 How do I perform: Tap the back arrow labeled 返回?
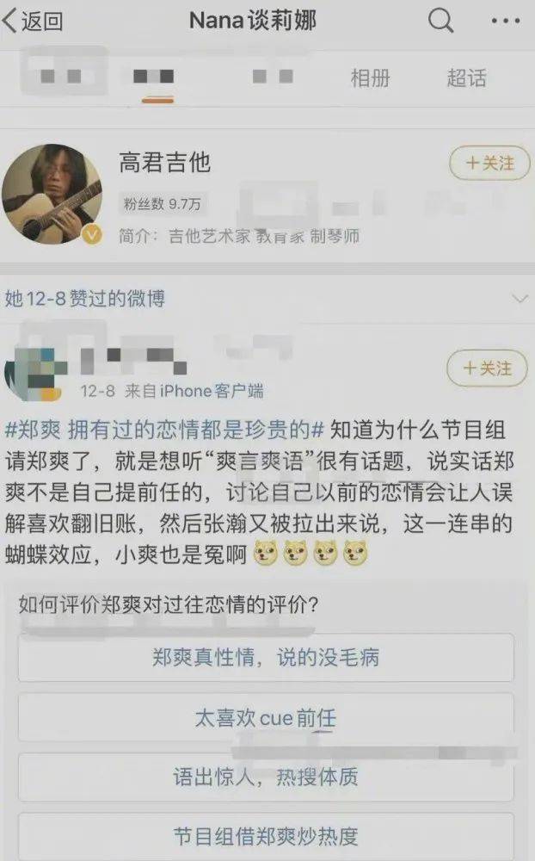pyautogui.click(x=32, y=21)
